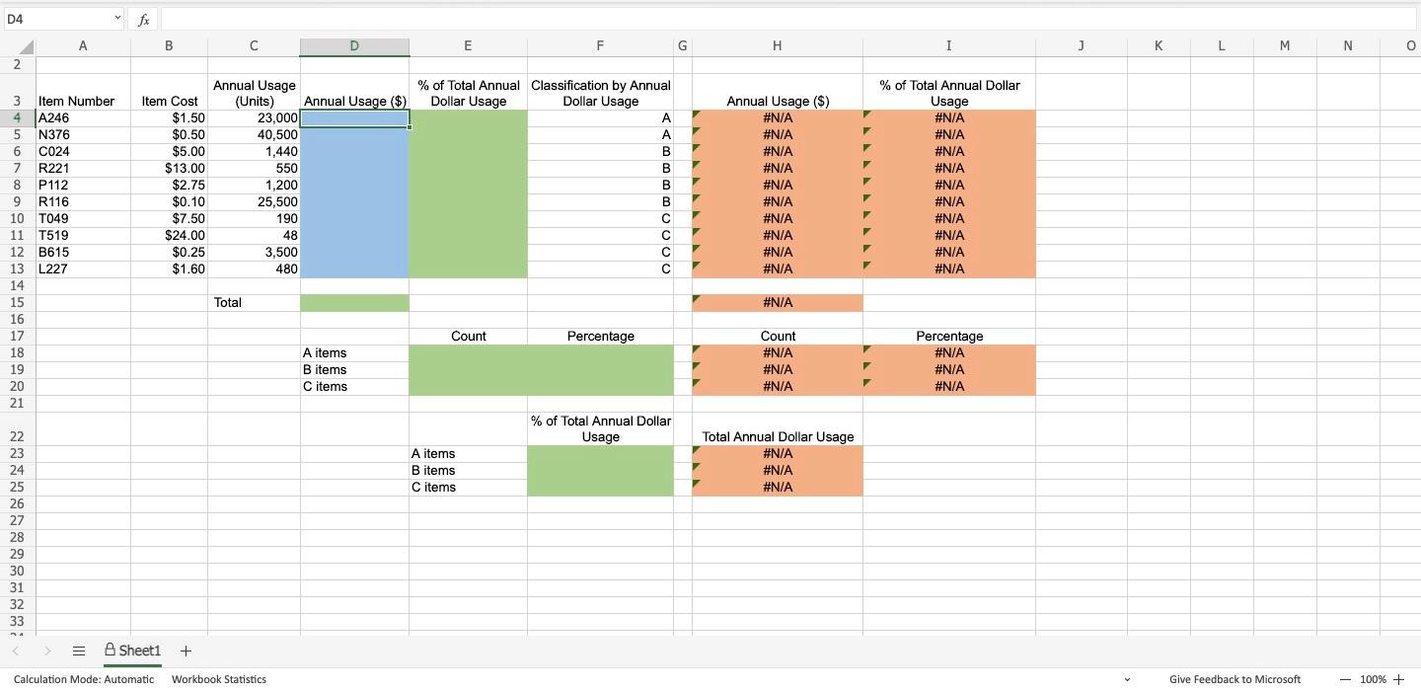Open the status bar chevron near Give Feedback

coord(1127,679)
